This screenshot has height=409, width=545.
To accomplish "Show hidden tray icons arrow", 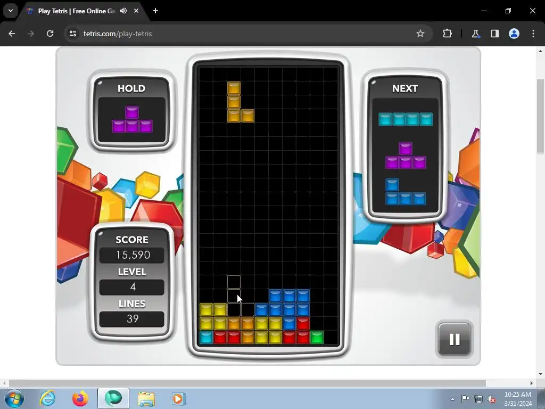I will click(x=452, y=399).
